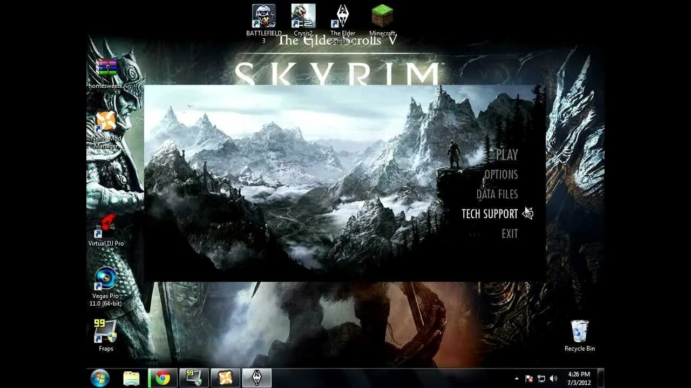Screen dimensions: 691x388
Task: Select Skyrim launcher taskbar button
Action: point(256,378)
